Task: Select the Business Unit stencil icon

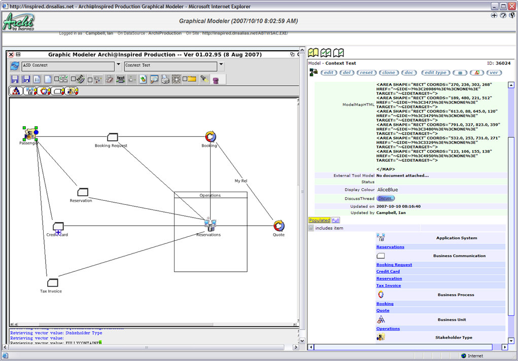Action: click(x=16, y=90)
